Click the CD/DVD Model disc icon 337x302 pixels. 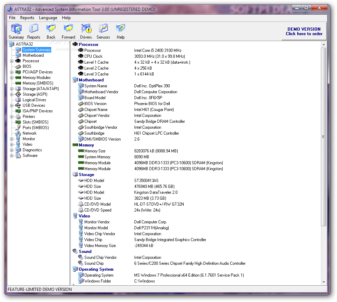pyautogui.click(x=81, y=204)
